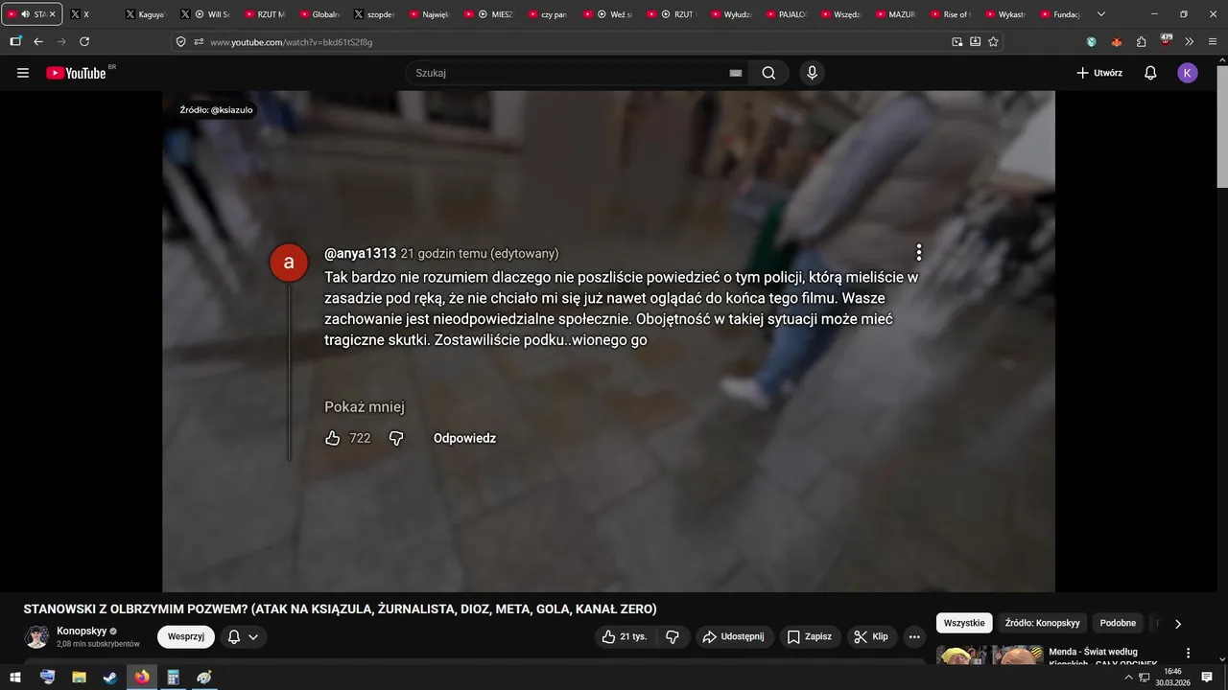The image size is (1228, 690).
Task: Click the Wesprzyj button
Action: point(186,636)
